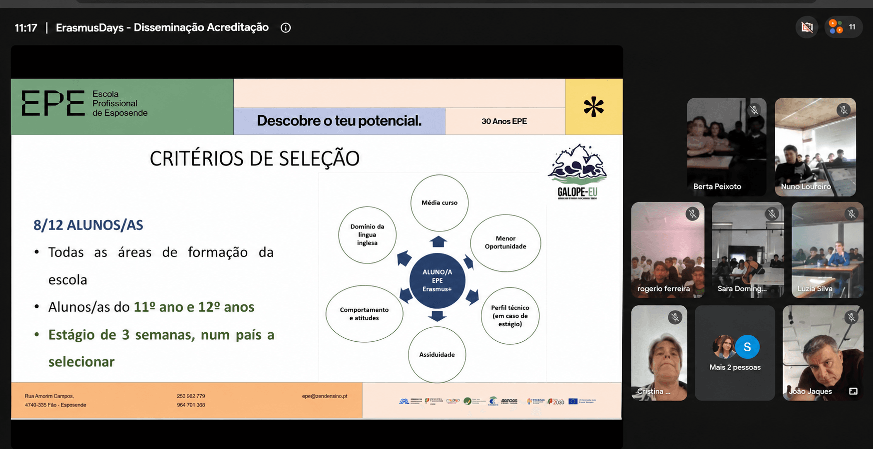Click the central "ALUNO/A EPE Erasmus+" circle
Image resolution: width=873 pixels, height=449 pixels.
tap(437, 281)
